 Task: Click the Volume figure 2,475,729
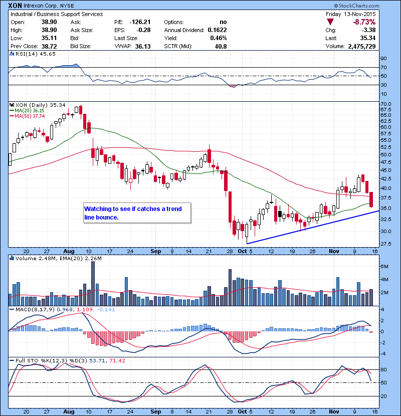[362, 47]
